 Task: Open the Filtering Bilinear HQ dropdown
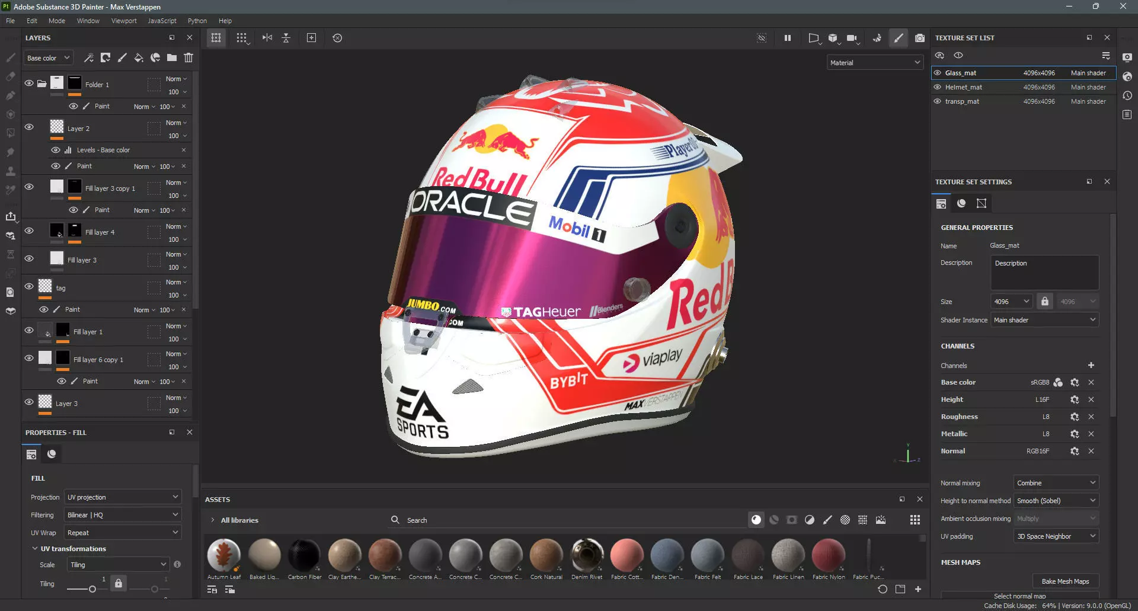pos(123,514)
